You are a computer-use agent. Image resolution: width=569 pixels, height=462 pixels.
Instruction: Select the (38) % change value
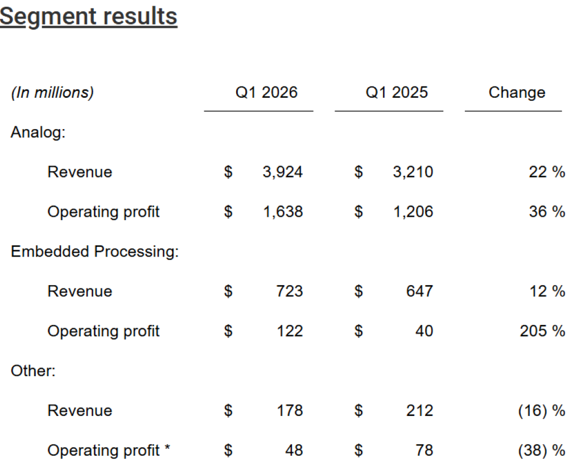point(542,451)
